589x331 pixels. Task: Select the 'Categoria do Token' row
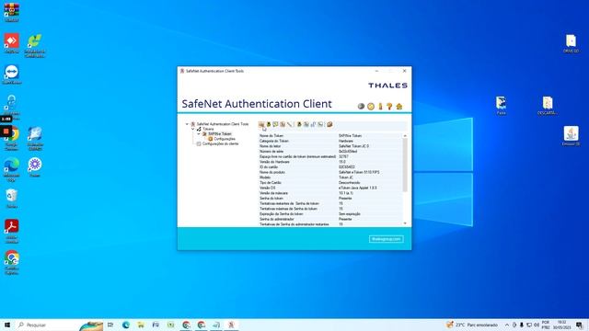[x=330, y=141]
